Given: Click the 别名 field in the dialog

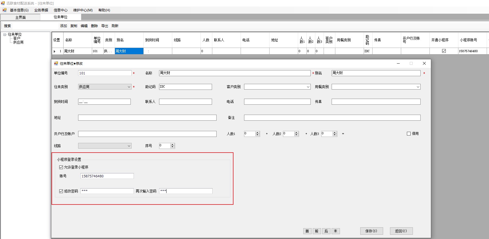Looking at the screenshot, I should (x=376, y=73).
